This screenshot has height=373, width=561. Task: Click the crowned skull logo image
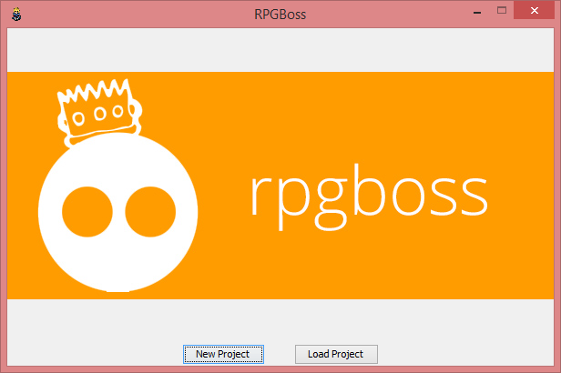click(x=118, y=186)
